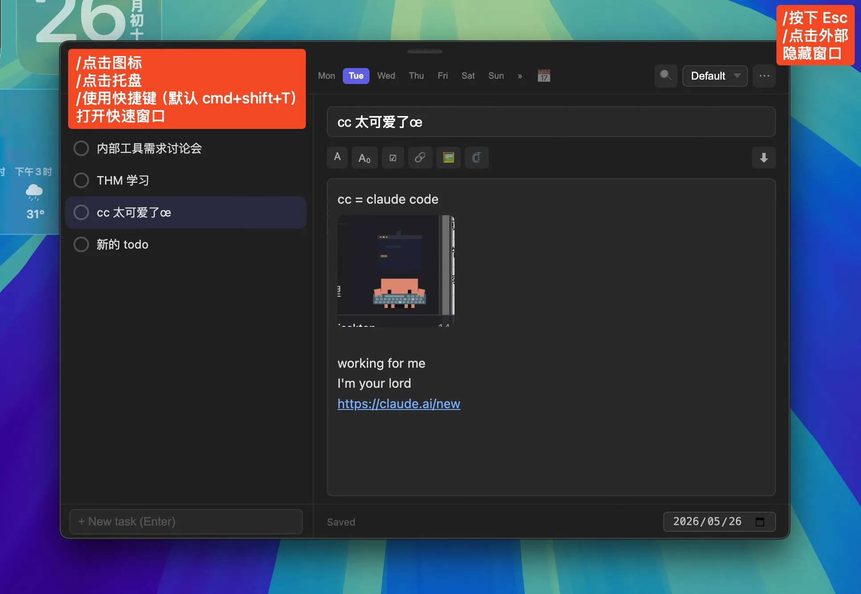This screenshot has width=861, height=594.
Task: Open the https://claude.ai/new link
Action: (x=399, y=404)
